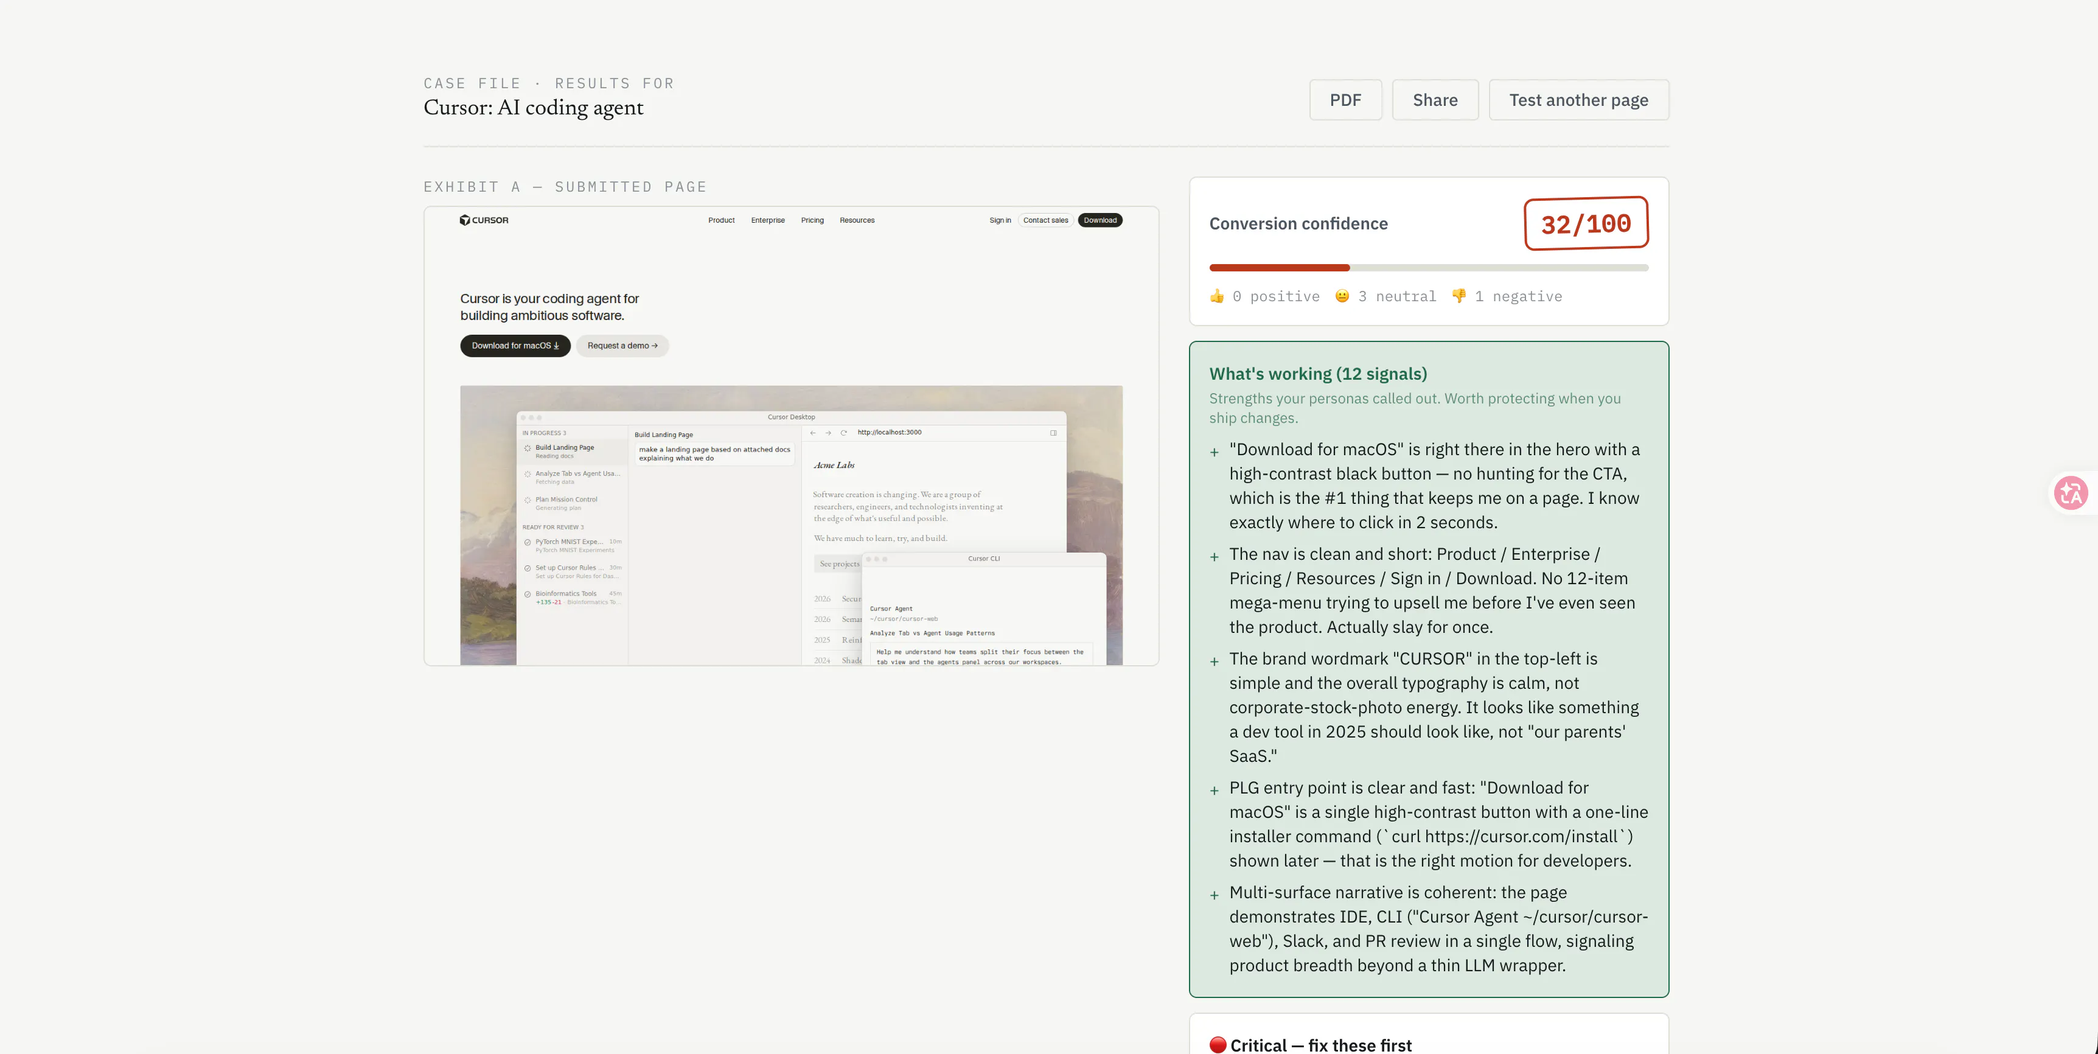Click Resources in the preview navigation
The height and width of the screenshot is (1054, 2098).
pyautogui.click(x=857, y=220)
